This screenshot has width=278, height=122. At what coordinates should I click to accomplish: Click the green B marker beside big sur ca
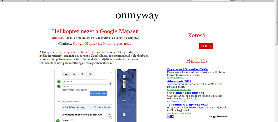coord(59,86)
